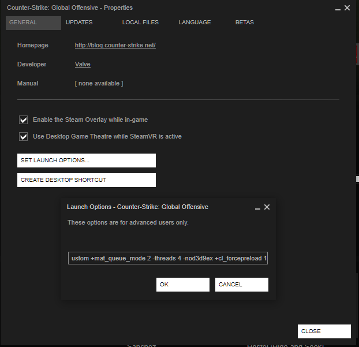Uncheck Use Desktop Game Theatre checkbox
359x347 pixels.
[23, 137]
